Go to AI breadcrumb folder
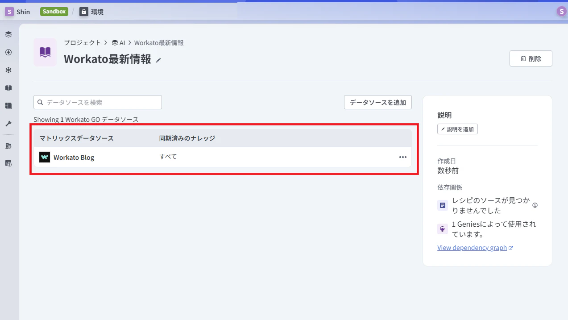Screen dimensions: 568x320 click(x=118, y=43)
